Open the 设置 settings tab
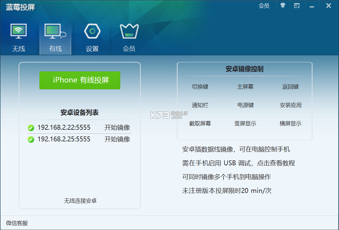 tap(92, 38)
